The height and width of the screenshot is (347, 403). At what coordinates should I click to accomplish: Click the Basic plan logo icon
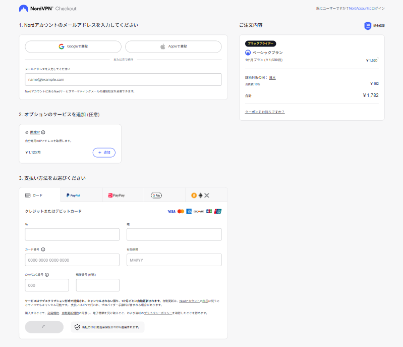[x=248, y=53]
